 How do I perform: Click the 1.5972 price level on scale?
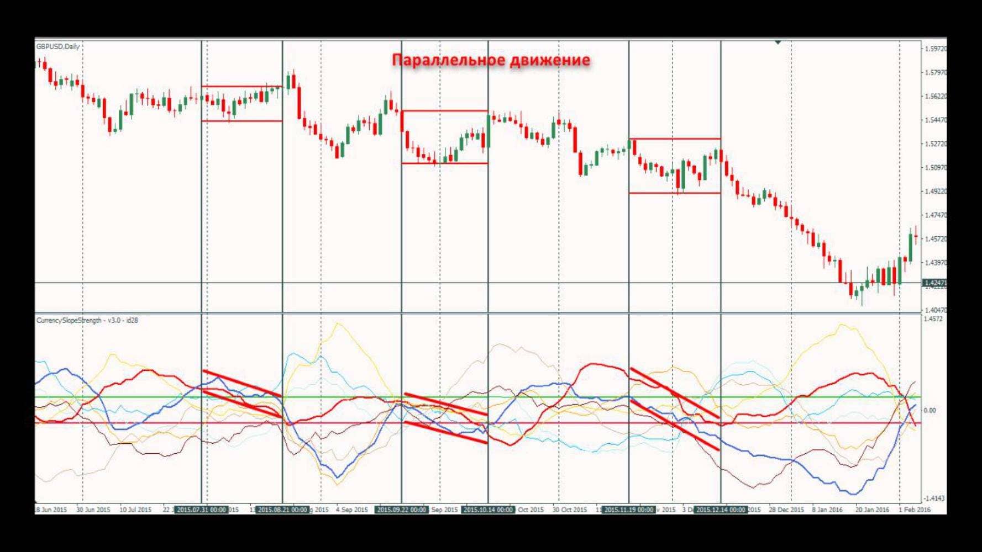click(935, 49)
